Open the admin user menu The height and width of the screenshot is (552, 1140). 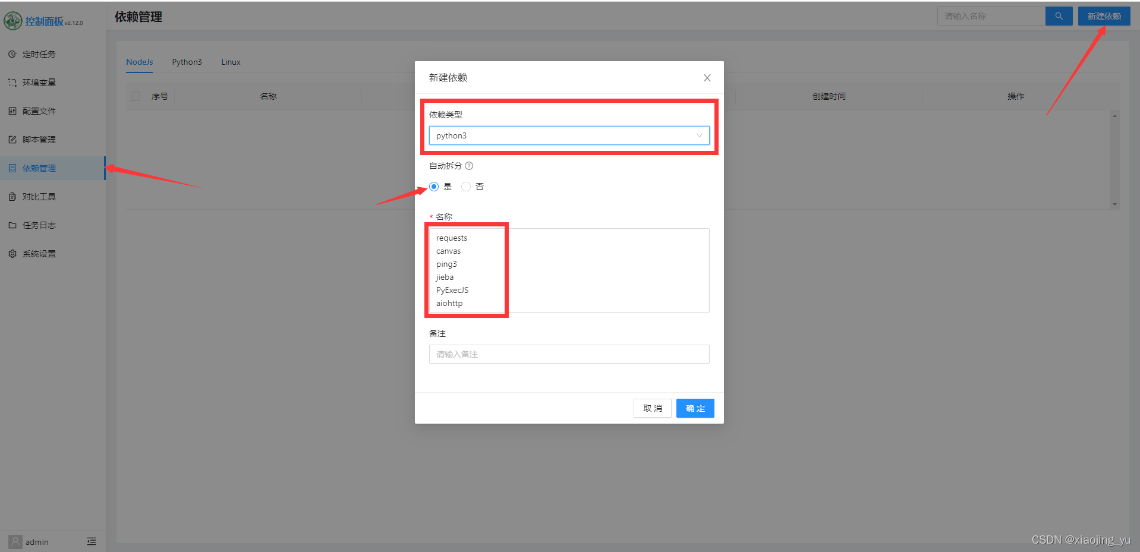[x=30, y=541]
